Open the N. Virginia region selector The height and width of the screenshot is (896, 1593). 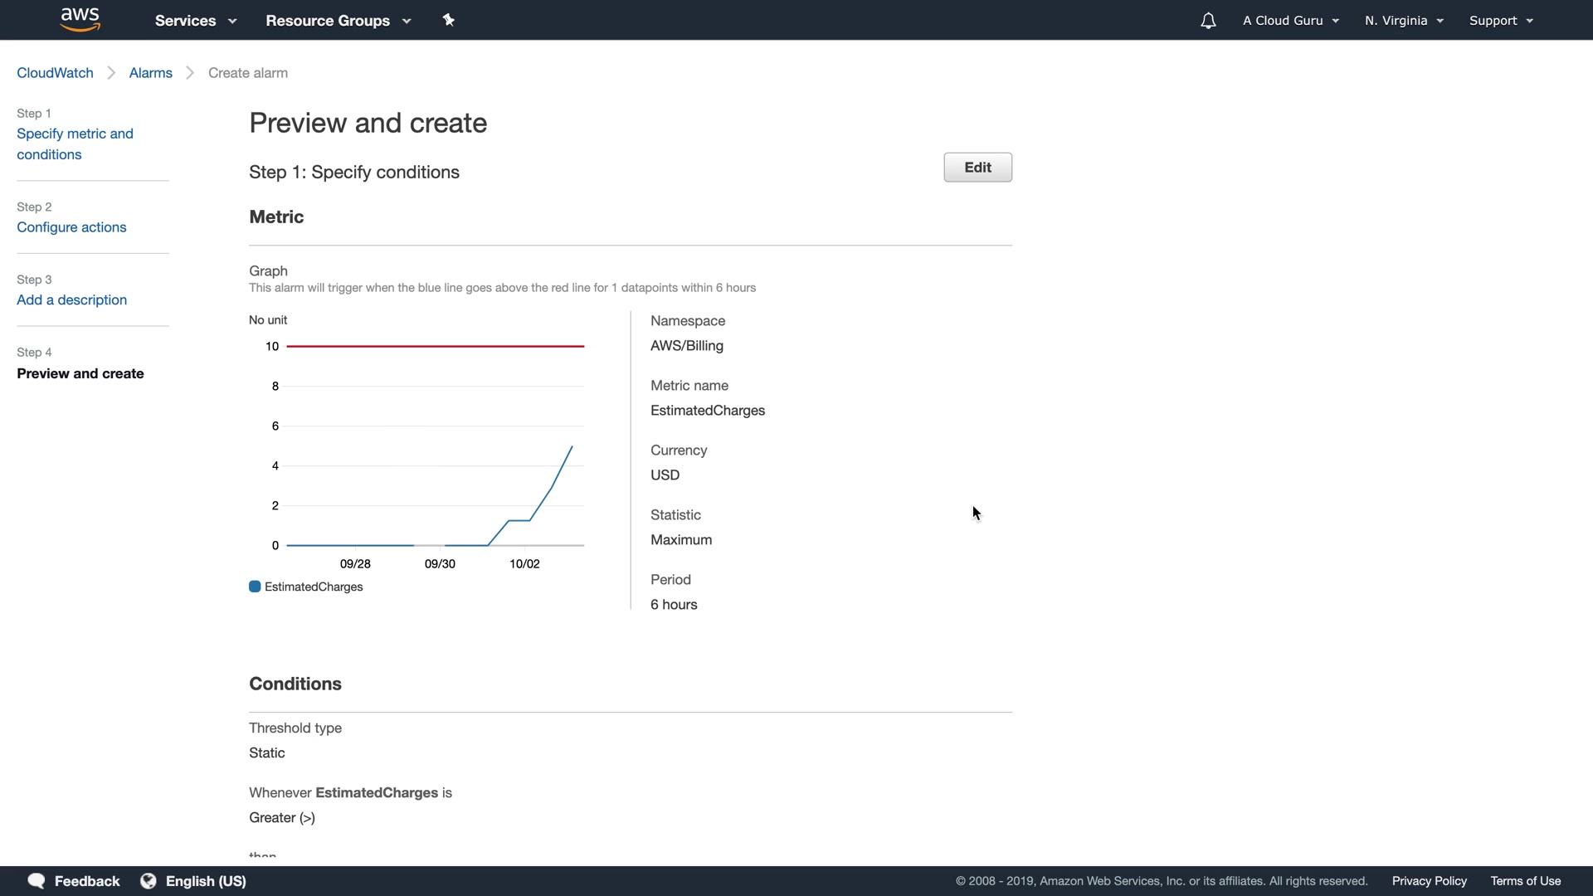click(1404, 21)
